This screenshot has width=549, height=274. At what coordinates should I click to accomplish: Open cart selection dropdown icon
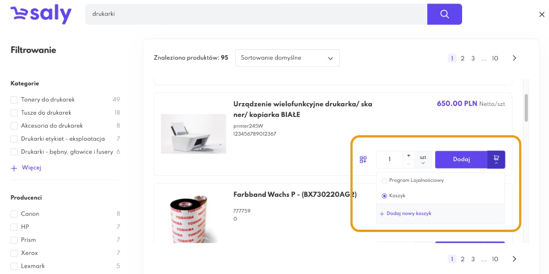click(x=496, y=159)
